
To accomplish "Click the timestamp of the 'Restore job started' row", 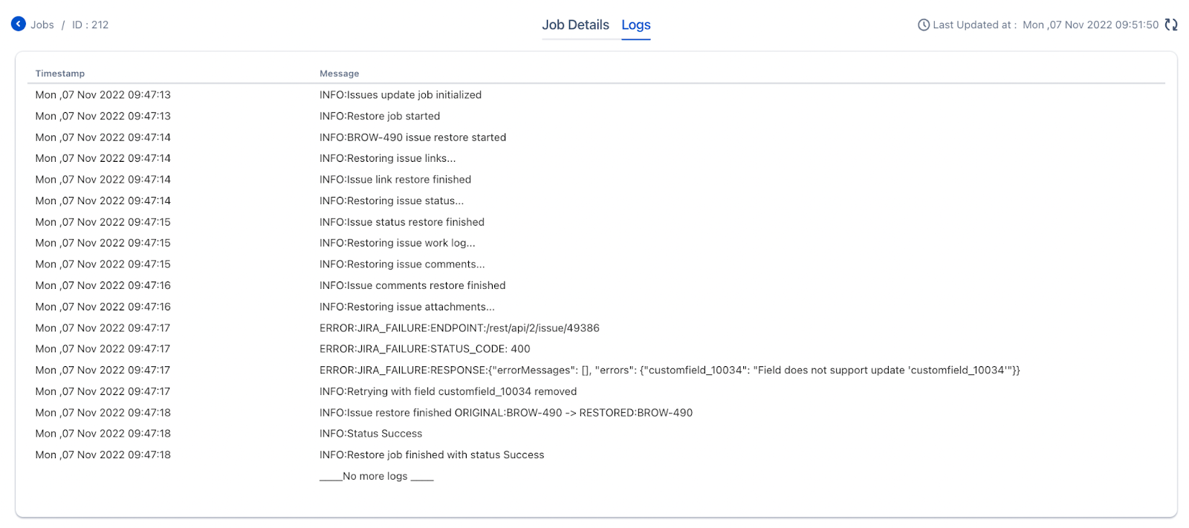I will (103, 116).
